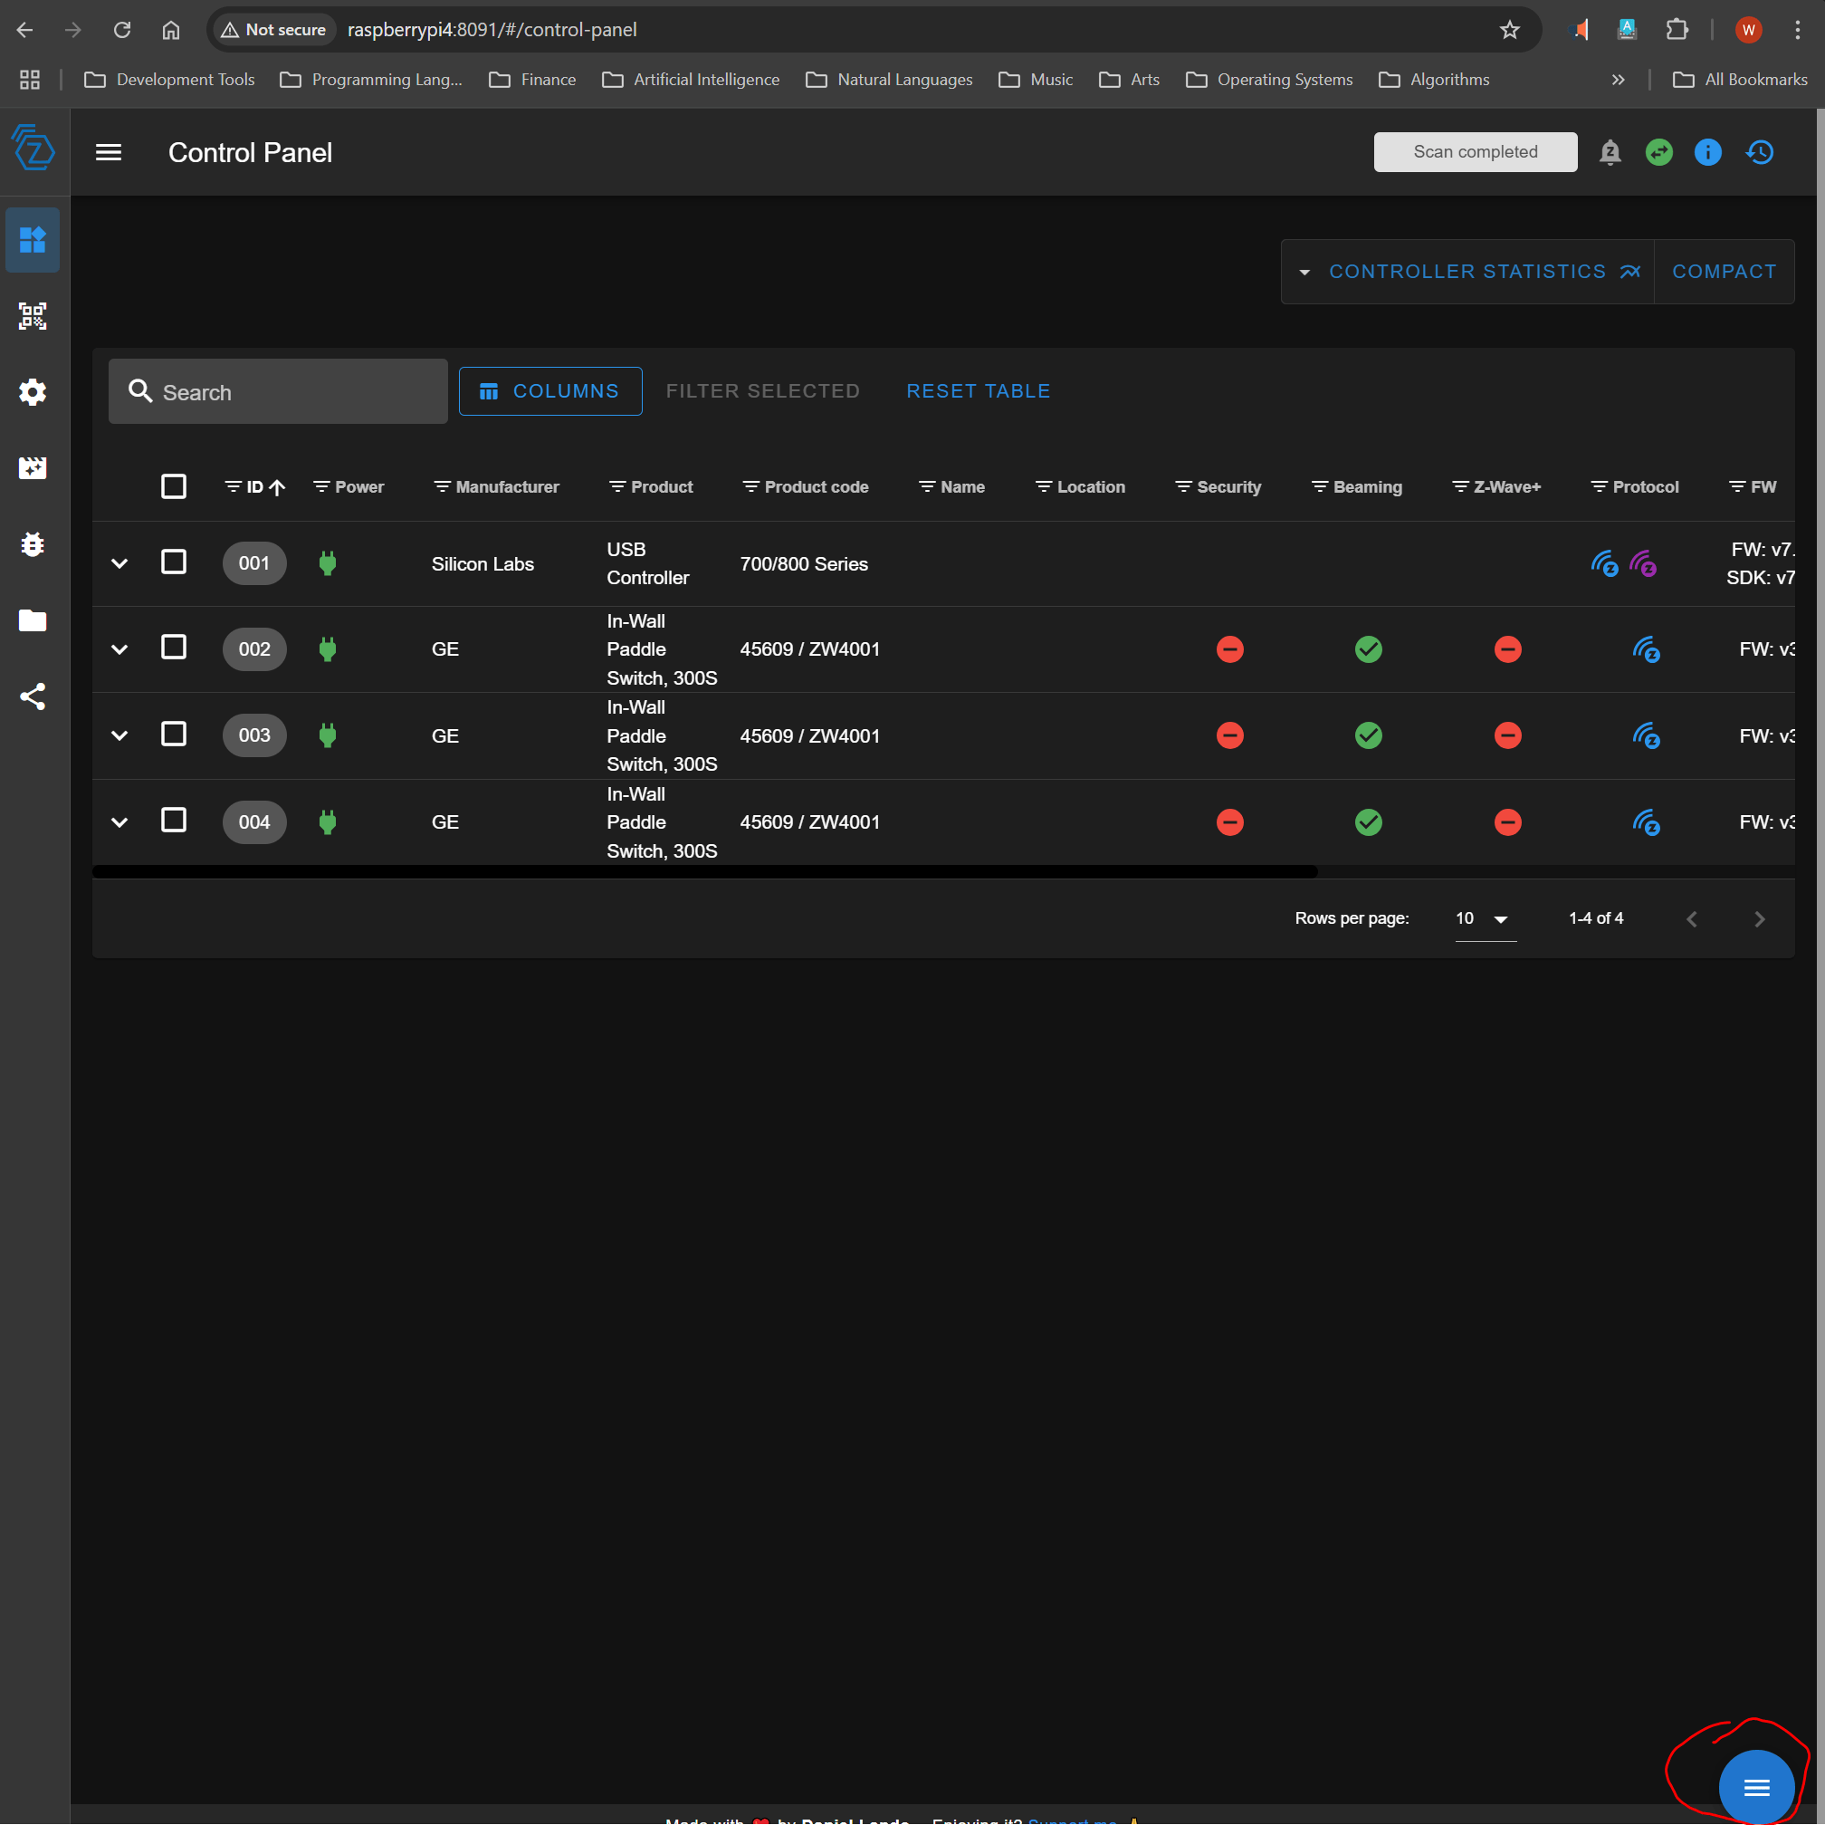Open the Control Panel sidebar icon
The height and width of the screenshot is (1825, 1825).
[32, 240]
